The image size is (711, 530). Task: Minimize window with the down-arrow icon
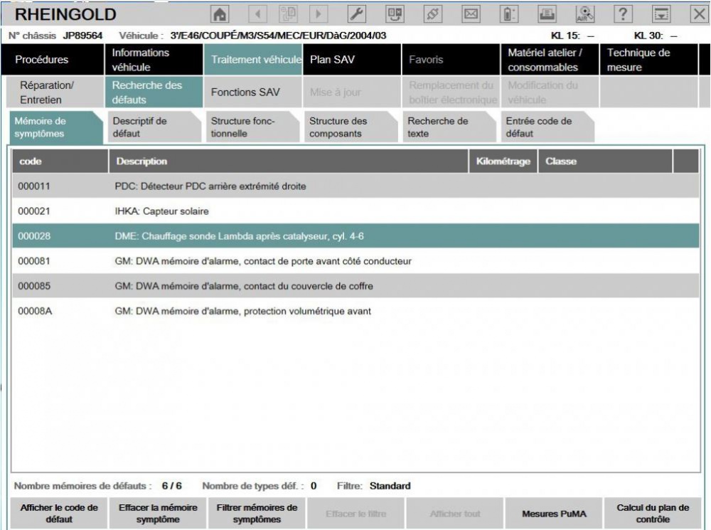tap(661, 14)
